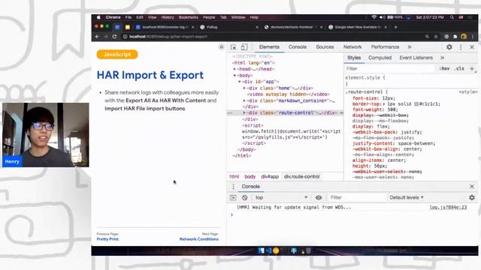This screenshot has width=481, height=270.
Task: Focus the styles Filter field
Action: point(389,68)
